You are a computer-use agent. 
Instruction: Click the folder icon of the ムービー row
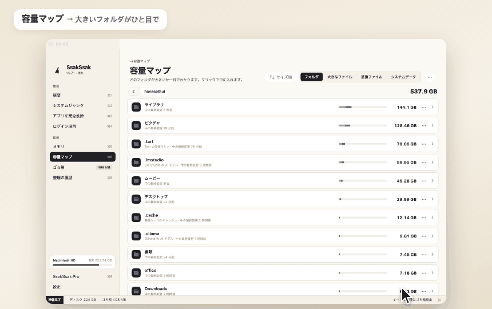coord(136,181)
